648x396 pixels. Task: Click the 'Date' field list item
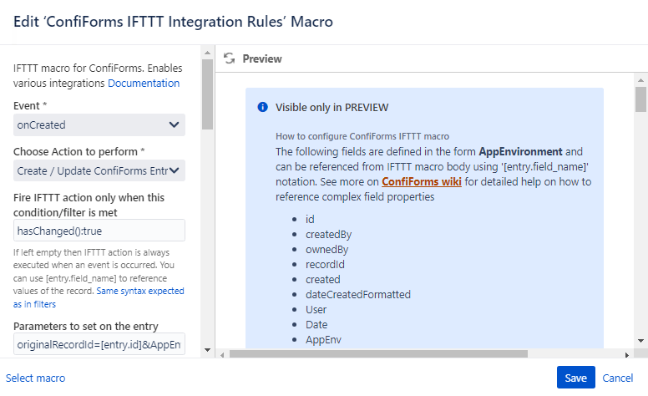316,324
